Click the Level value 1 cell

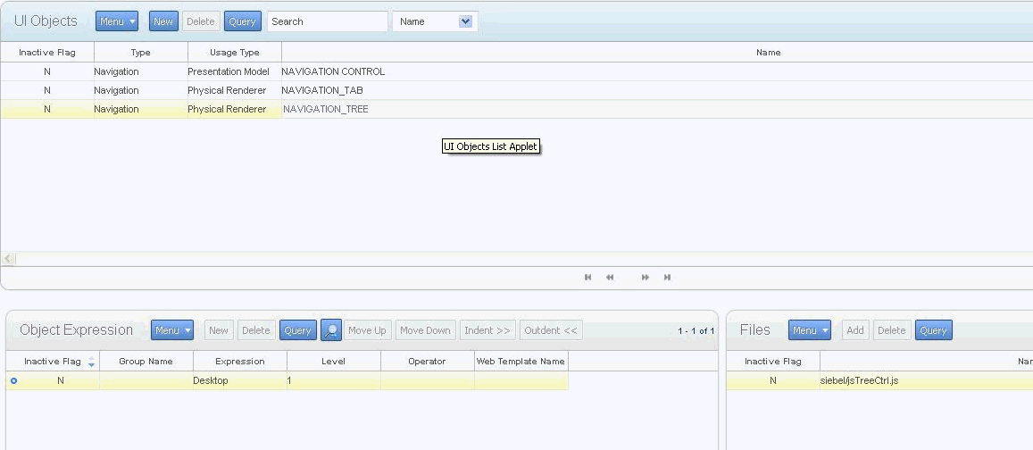333,381
